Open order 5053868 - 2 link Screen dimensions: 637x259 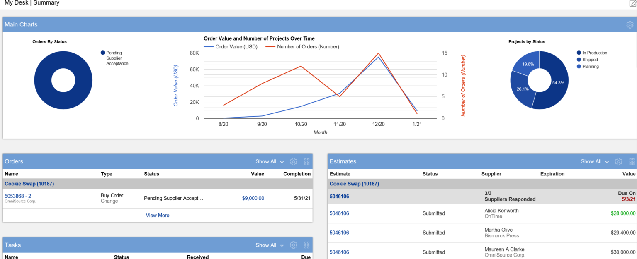pos(18,196)
